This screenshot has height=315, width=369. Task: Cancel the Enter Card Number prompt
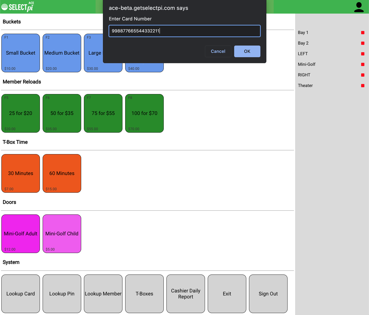click(218, 51)
